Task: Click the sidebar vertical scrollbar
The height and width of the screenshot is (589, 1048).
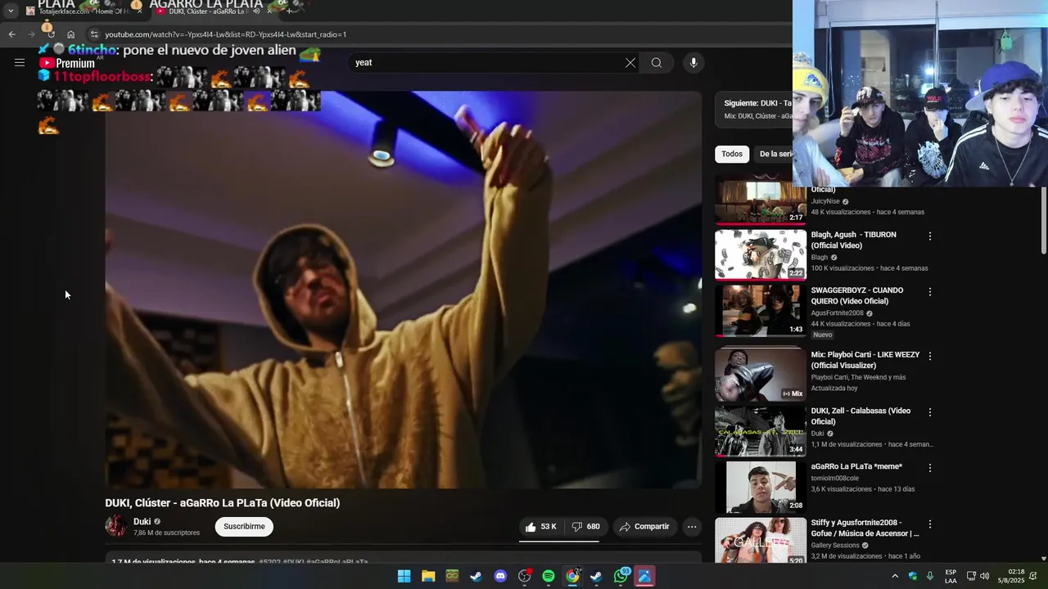Action: tap(1044, 221)
